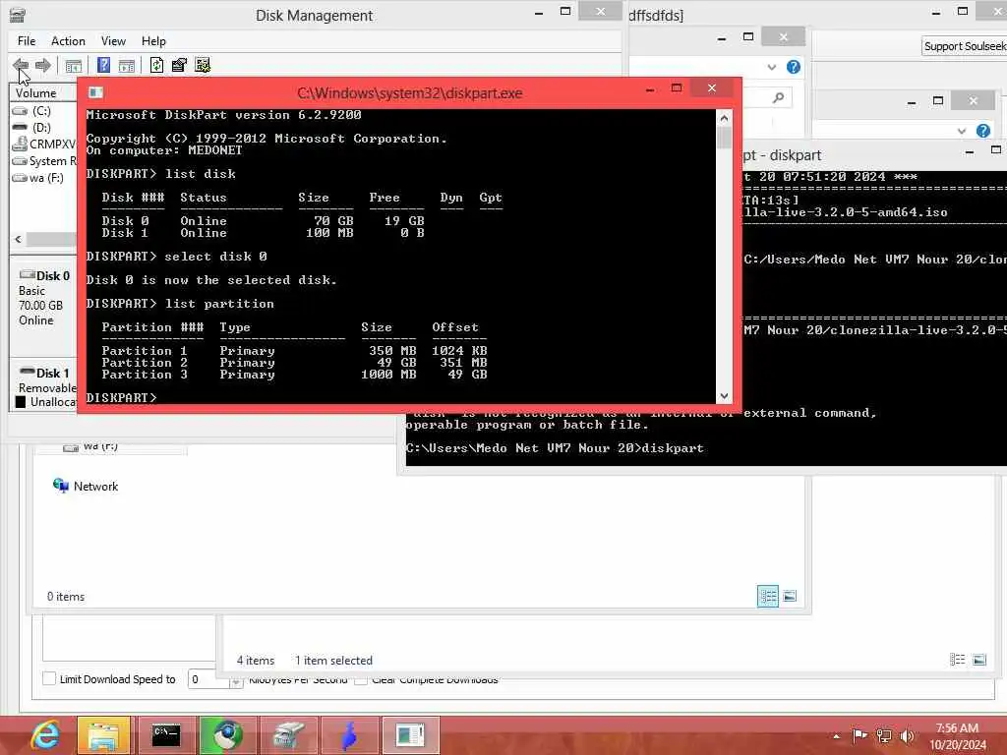Screen dimensions: 1007x755
Task: Click the '4 items' status text
Action: (x=256, y=660)
